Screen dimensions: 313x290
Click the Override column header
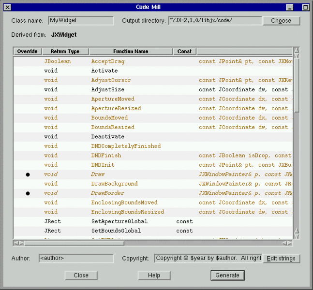pyautogui.click(x=28, y=51)
